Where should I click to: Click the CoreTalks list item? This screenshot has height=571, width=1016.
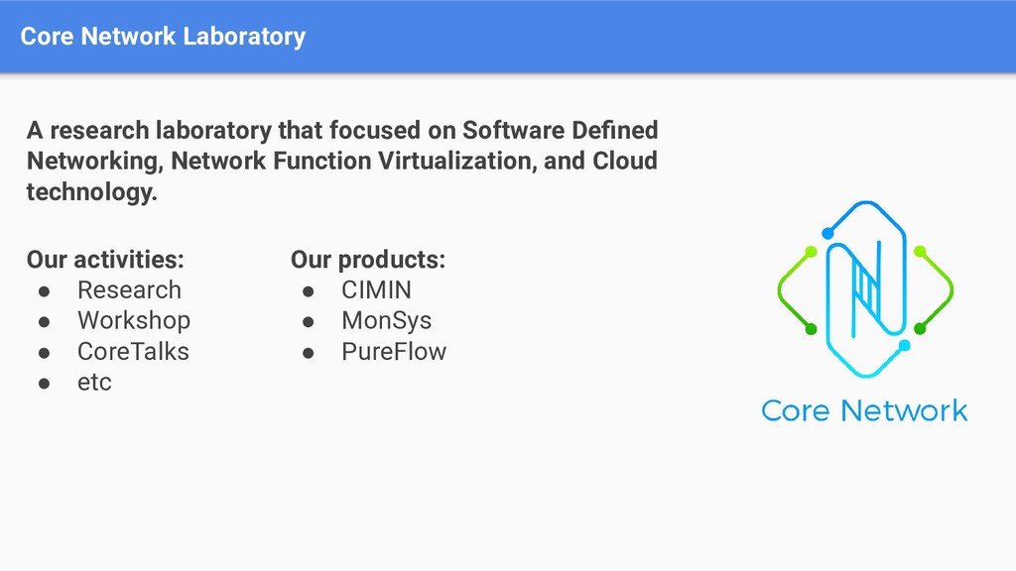pyautogui.click(x=133, y=352)
